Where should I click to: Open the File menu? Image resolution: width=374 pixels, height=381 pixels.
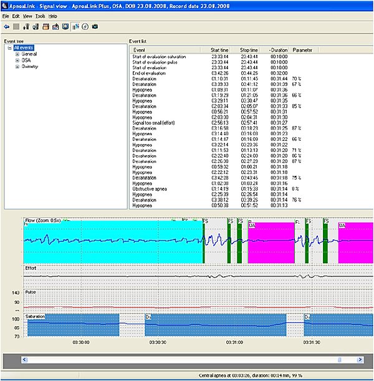pos(6,15)
